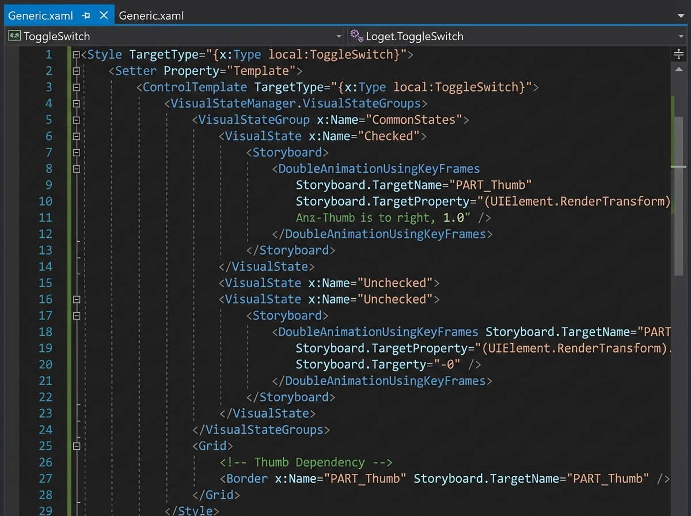The image size is (691, 516).
Task: Click the split editor handle above the scrollbar
Action: pos(678,54)
